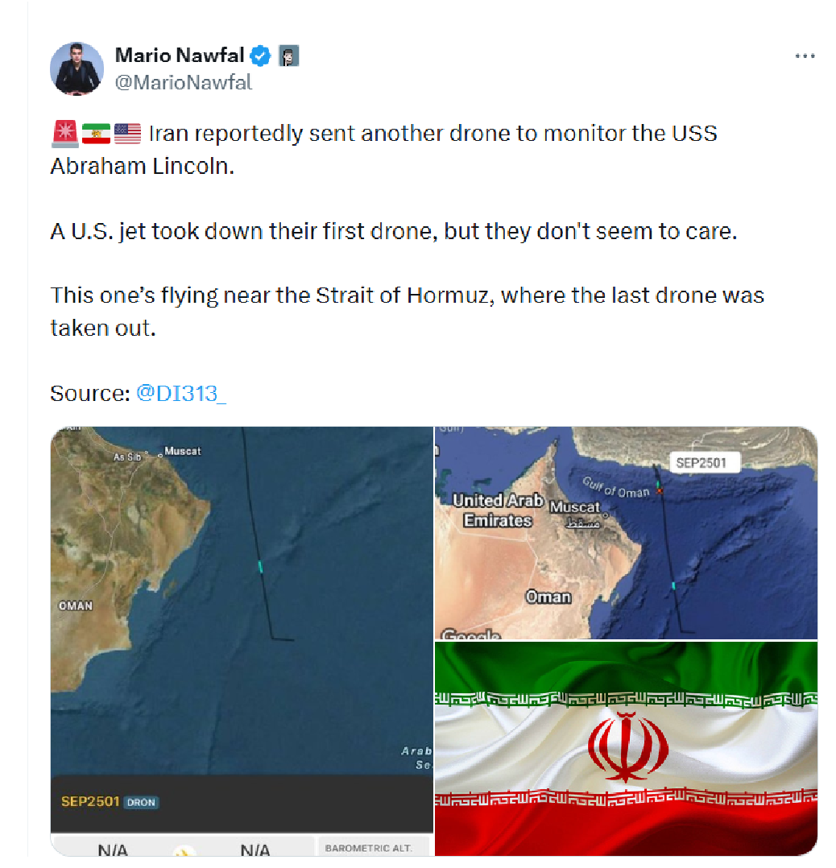This screenshot has height=868, width=836.
Task: Click the affiliate badge beside verified checkmark
Action: (x=288, y=56)
